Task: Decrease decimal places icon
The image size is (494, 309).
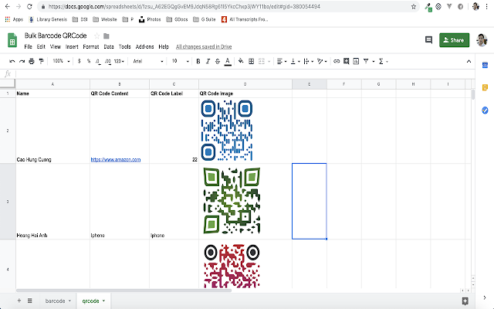Action: click(98, 61)
